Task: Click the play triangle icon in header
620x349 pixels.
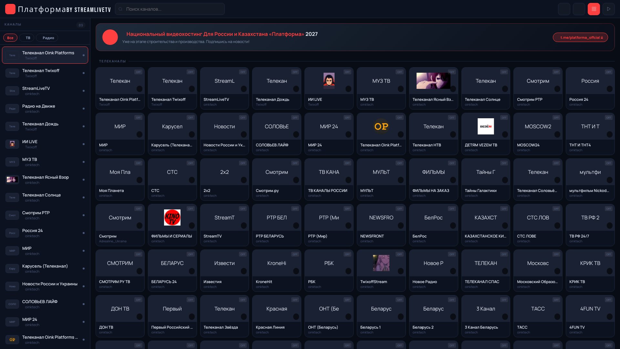Action: [x=608, y=9]
